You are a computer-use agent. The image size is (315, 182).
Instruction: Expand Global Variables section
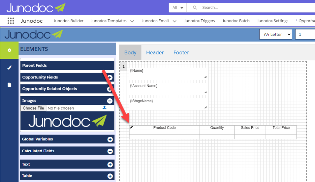tap(110, 139)
